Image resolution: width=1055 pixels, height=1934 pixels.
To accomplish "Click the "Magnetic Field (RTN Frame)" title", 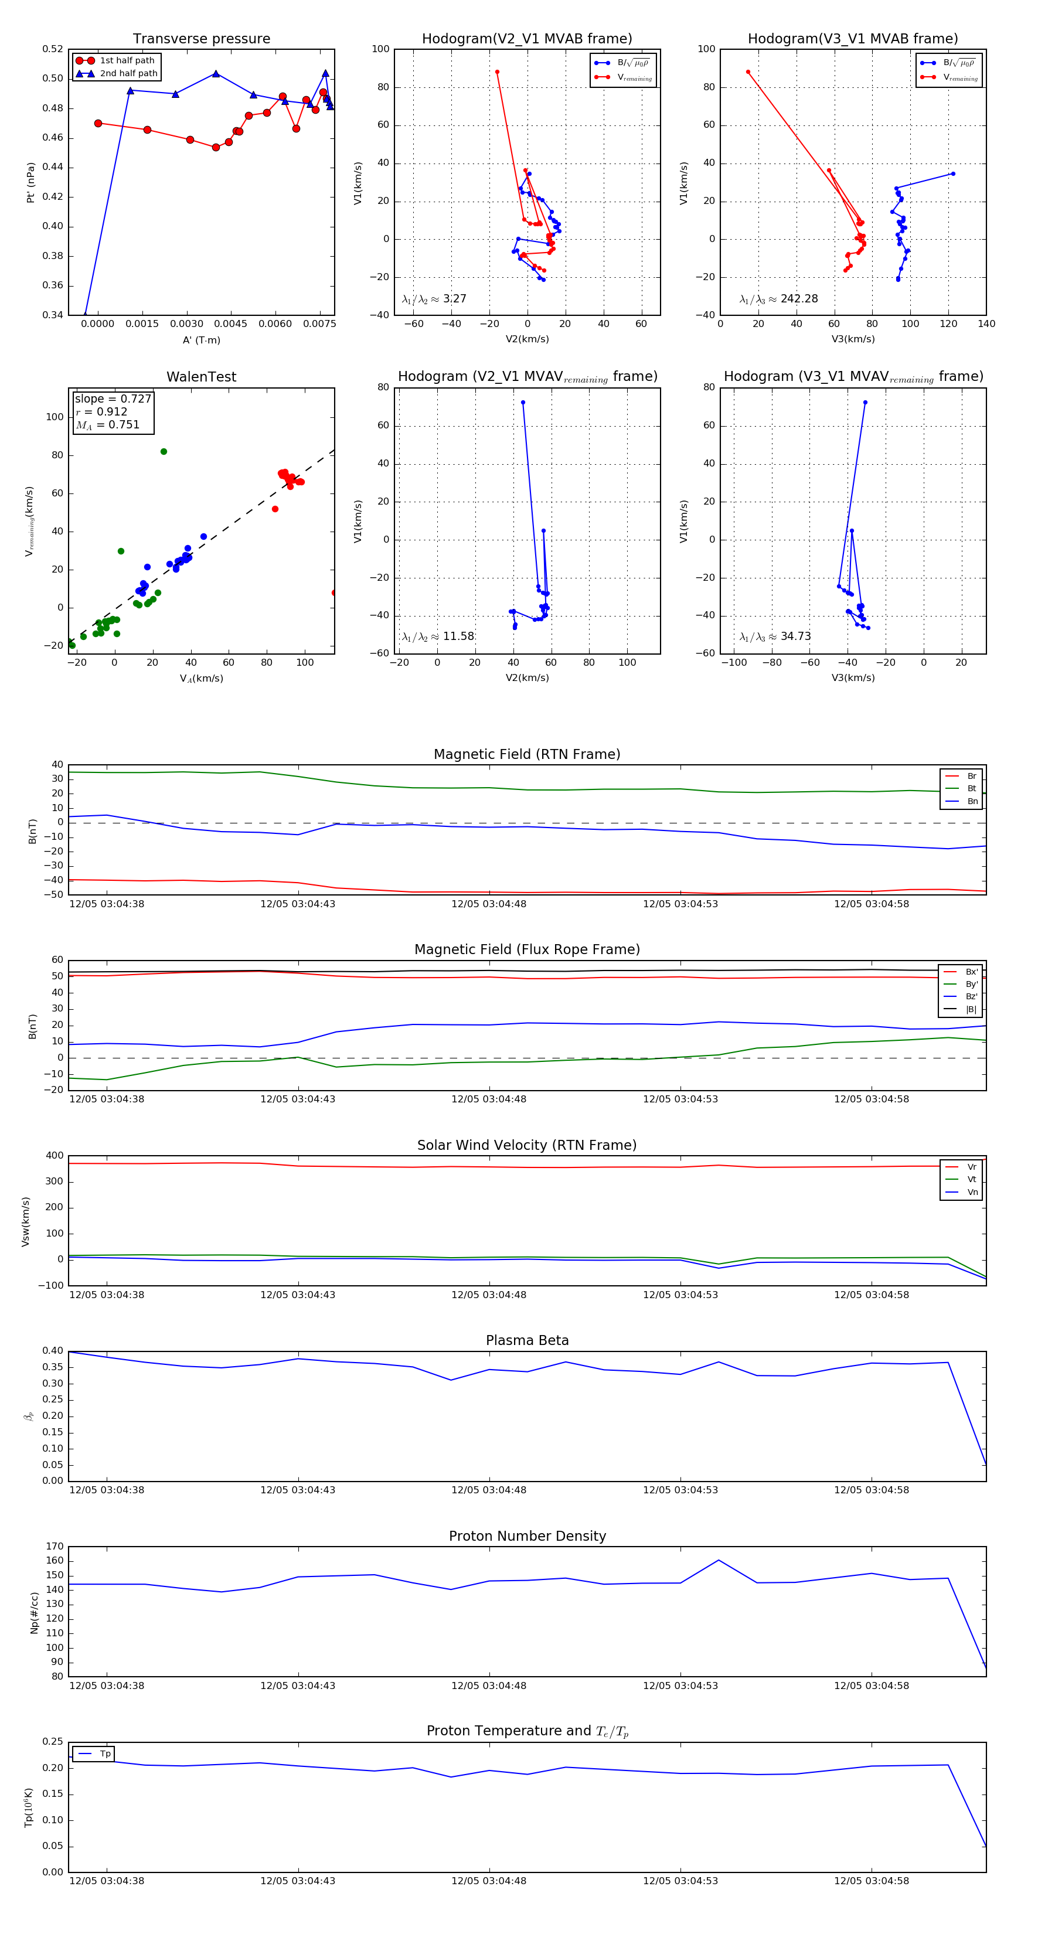I will (526, 754).
